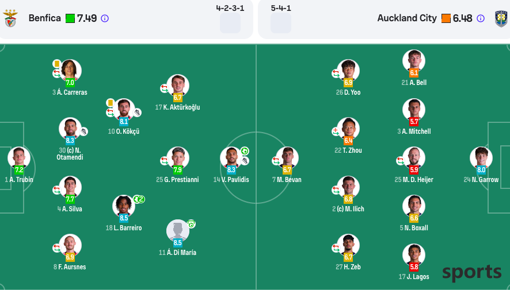Click M. Bevan's 6.7 rating badge
The height and width of the screenshot is (290, 510).
[287, 170]
